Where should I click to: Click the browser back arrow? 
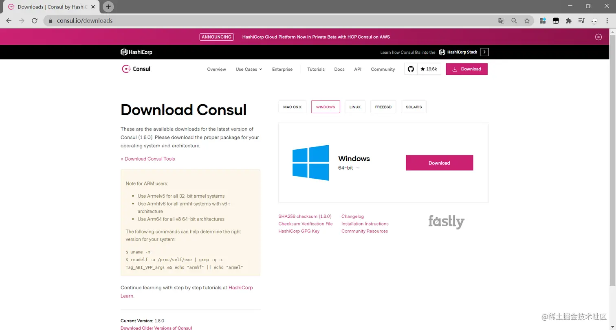coord(9,21)
